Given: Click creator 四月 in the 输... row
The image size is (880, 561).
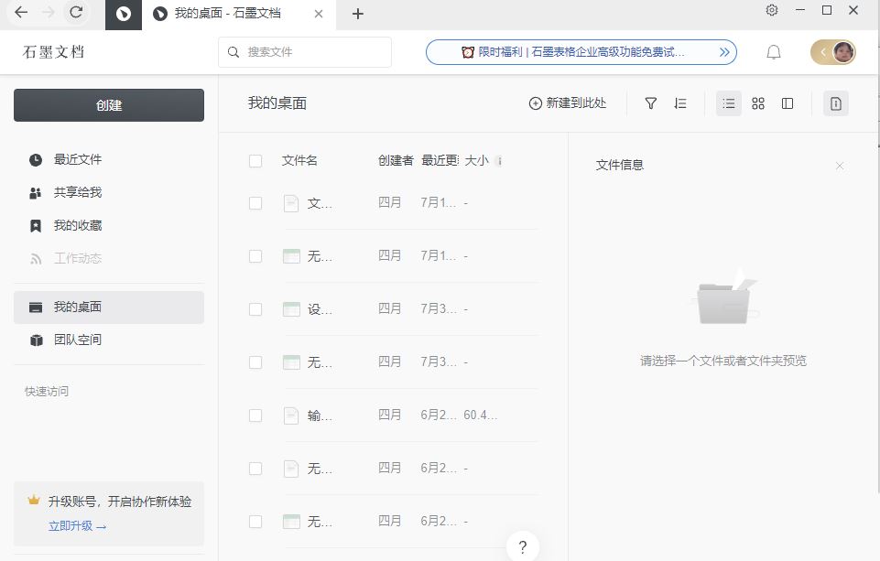Looking at the screenshot, I should pos(389,415).
